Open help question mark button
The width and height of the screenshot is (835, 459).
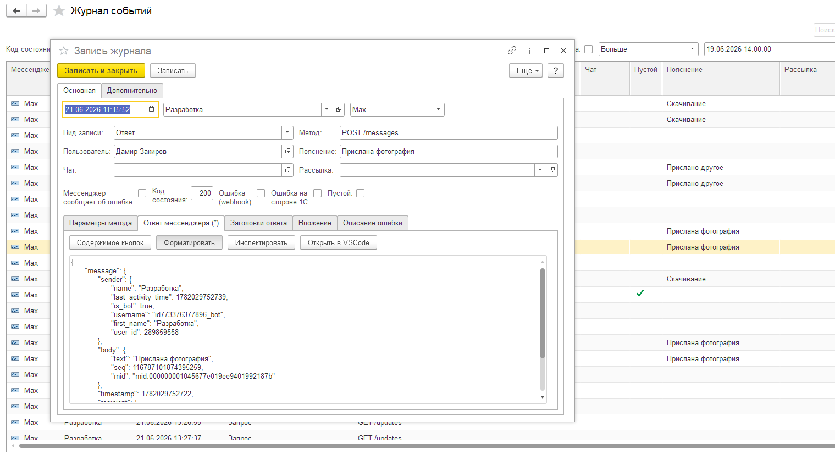point(556,70)
